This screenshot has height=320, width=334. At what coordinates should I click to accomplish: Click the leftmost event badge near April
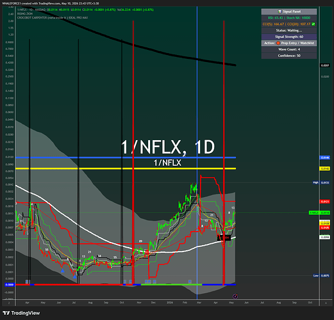[x=27, y=282]
